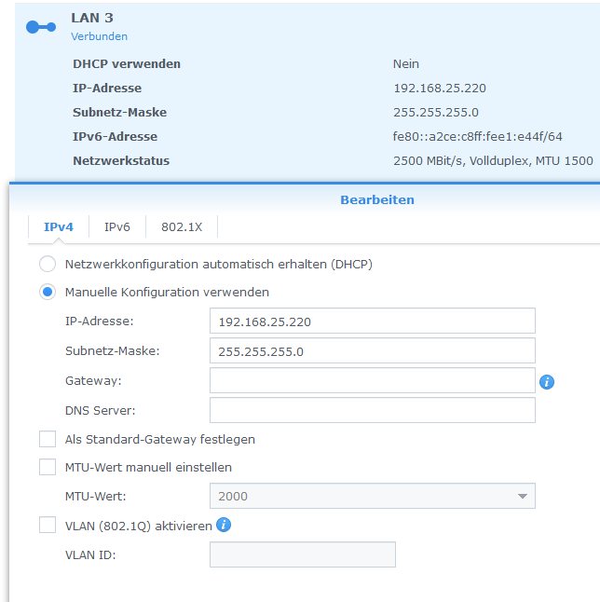
Task: Open the Gateway info icon
Action: (547, 382)
